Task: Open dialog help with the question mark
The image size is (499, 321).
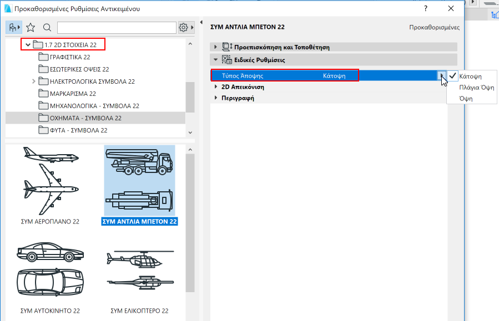Action: pos(426,8)
